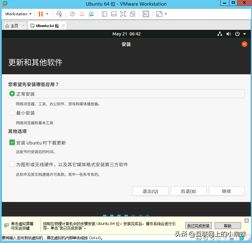
Task: Enable third-party software installation checkbox
Action: tap(12, 164)
